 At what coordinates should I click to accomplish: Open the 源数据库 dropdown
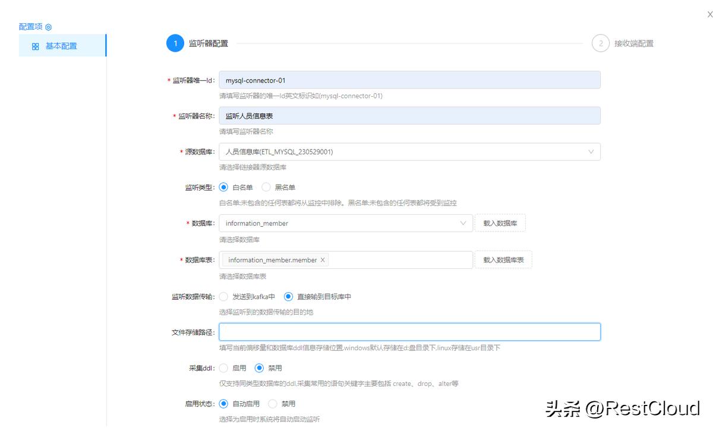click(x=591, y=152)
